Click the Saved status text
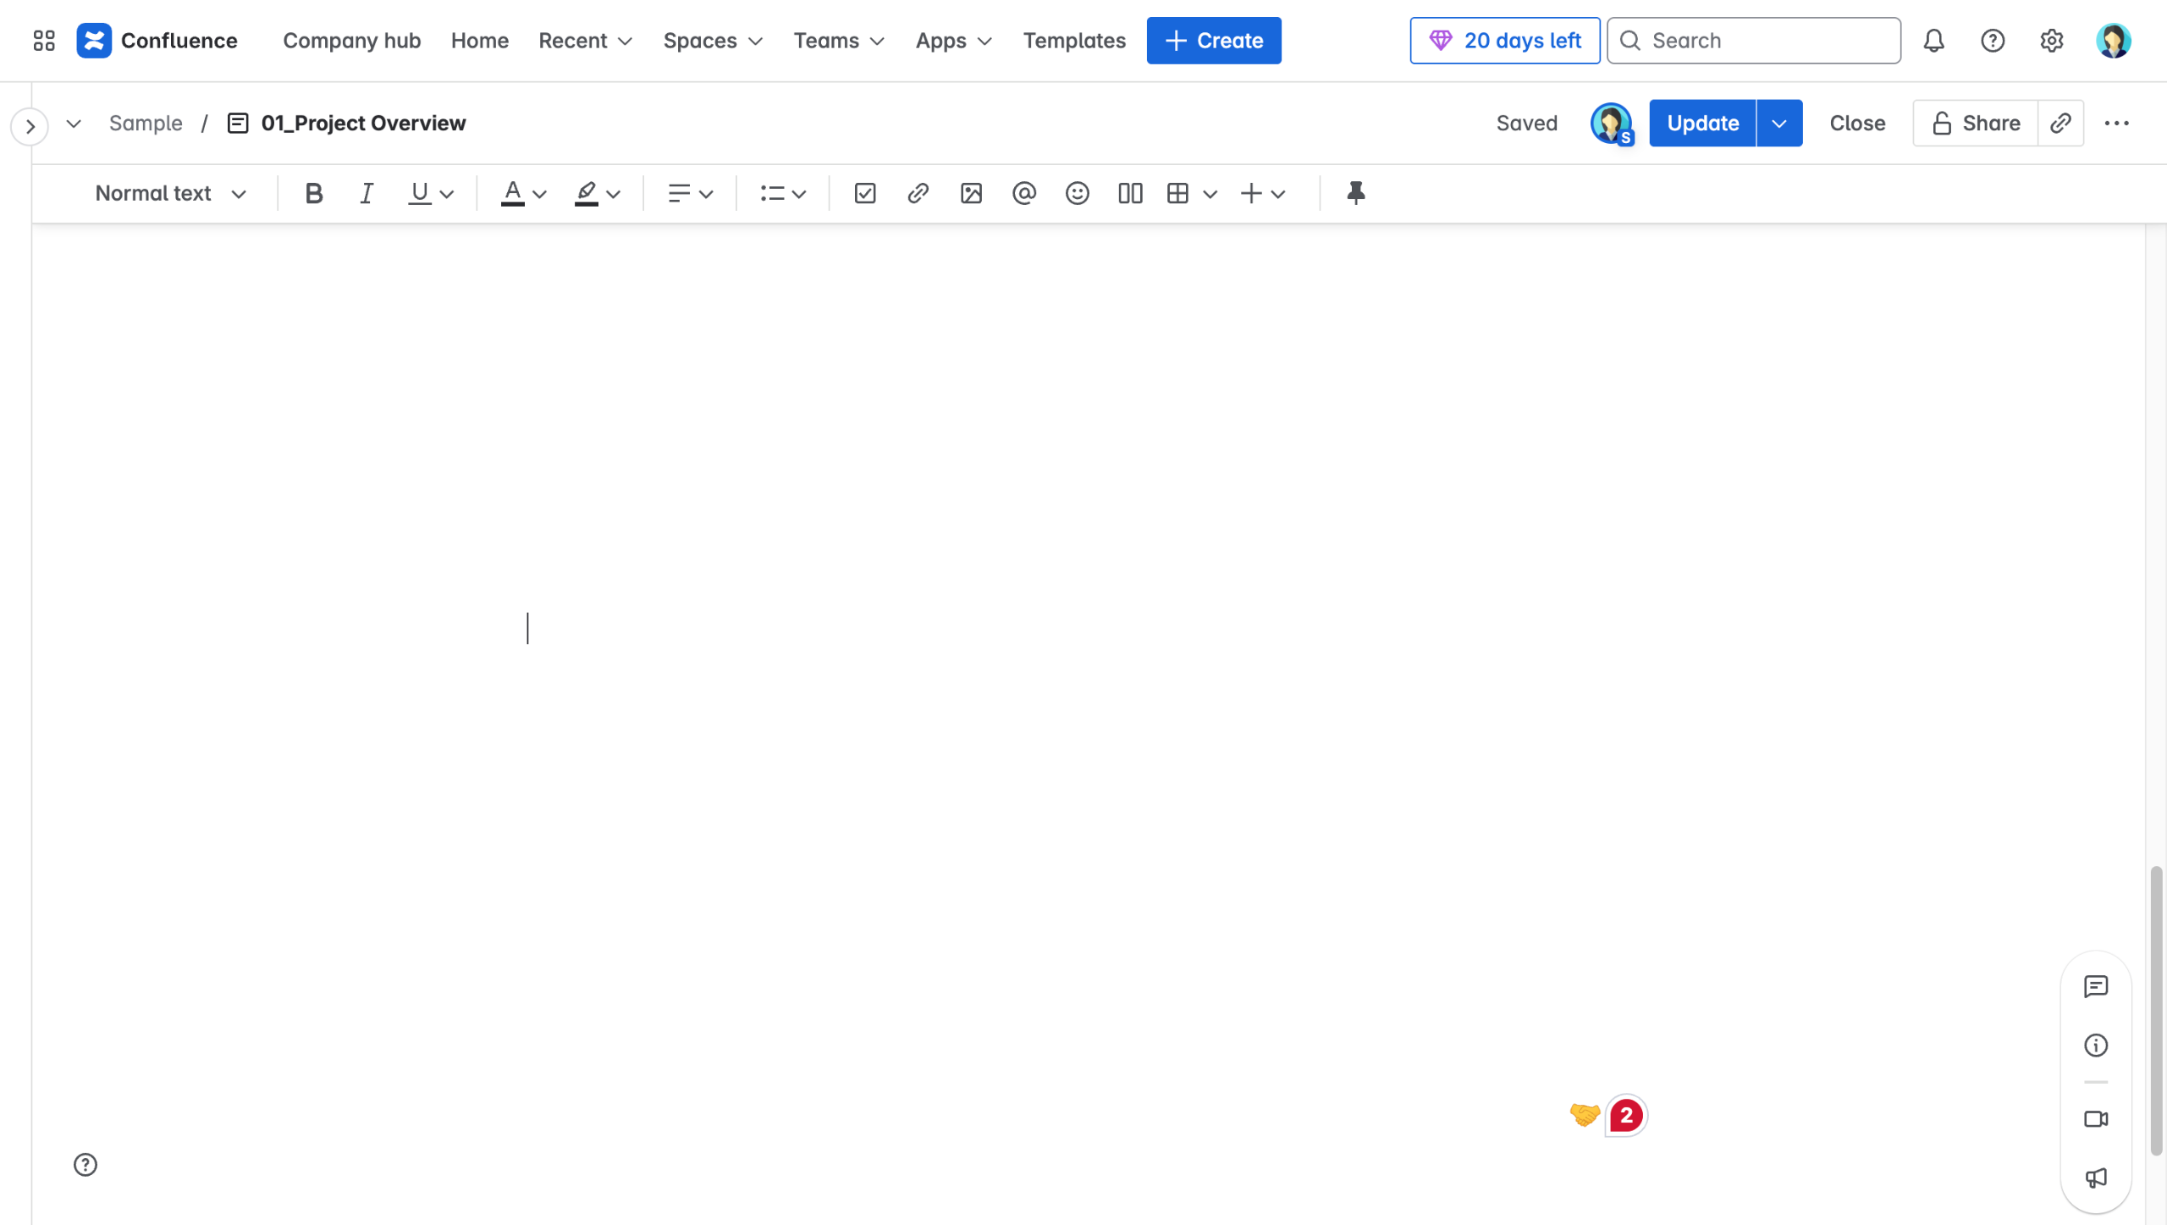 (x=1526, y=124)
